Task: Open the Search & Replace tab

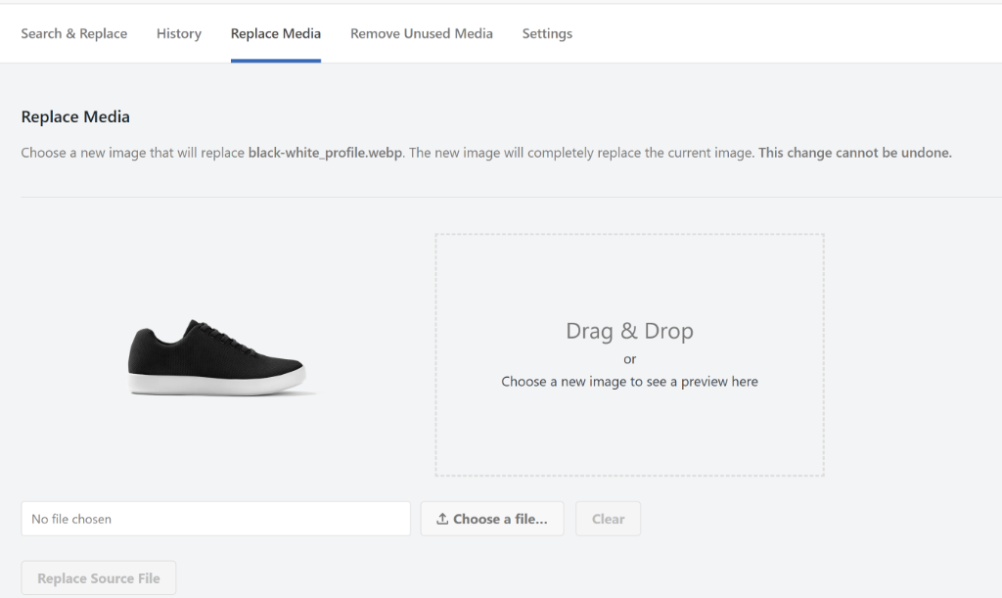Action: pyautogui.click(x=74, y=33)
